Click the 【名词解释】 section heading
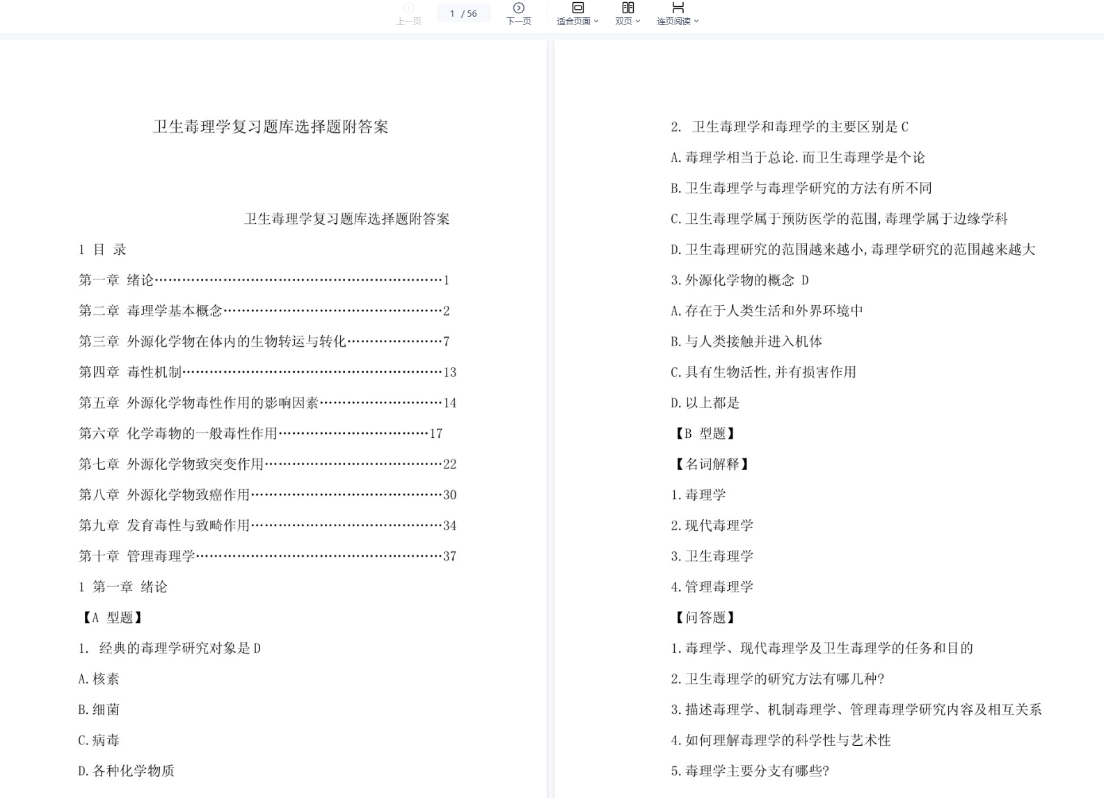The image size is (1104, 798). (711, 464)
